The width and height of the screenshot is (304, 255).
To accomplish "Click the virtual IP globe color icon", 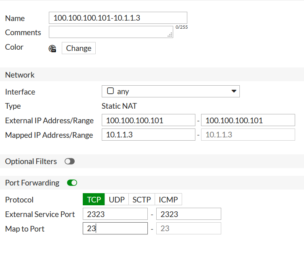I will 52,48.
